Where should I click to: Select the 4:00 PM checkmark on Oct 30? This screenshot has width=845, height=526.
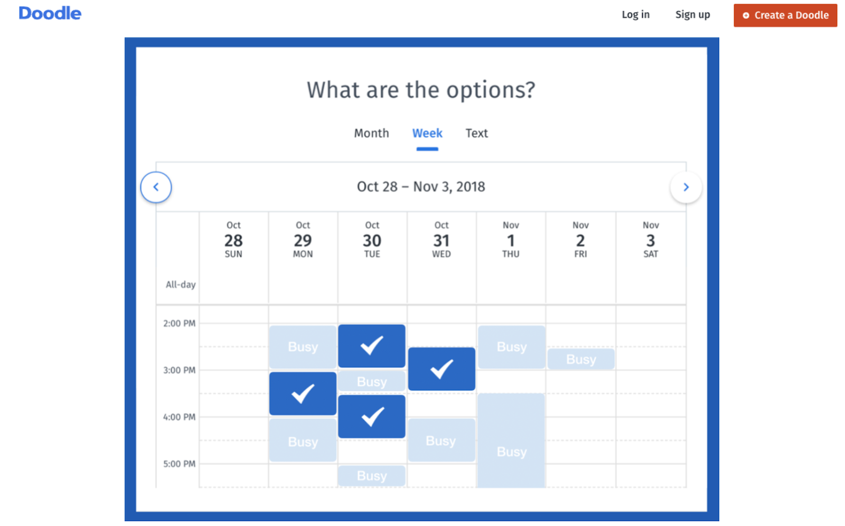pyautogui.click(x=371, y=416)
